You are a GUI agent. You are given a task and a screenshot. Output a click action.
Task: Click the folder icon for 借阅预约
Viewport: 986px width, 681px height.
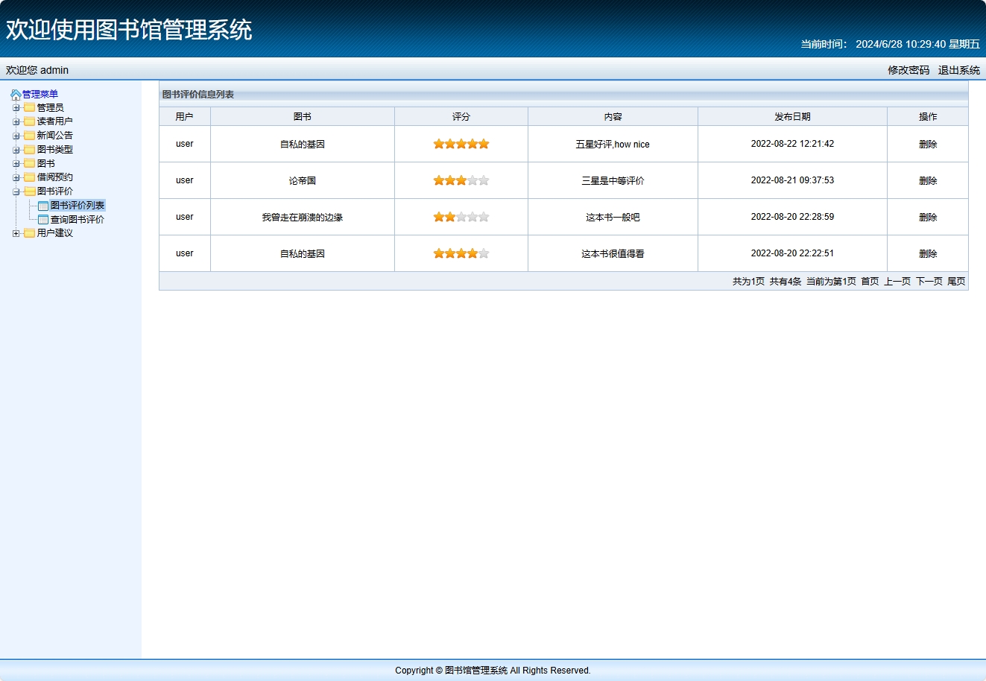[x=28, y=177]
